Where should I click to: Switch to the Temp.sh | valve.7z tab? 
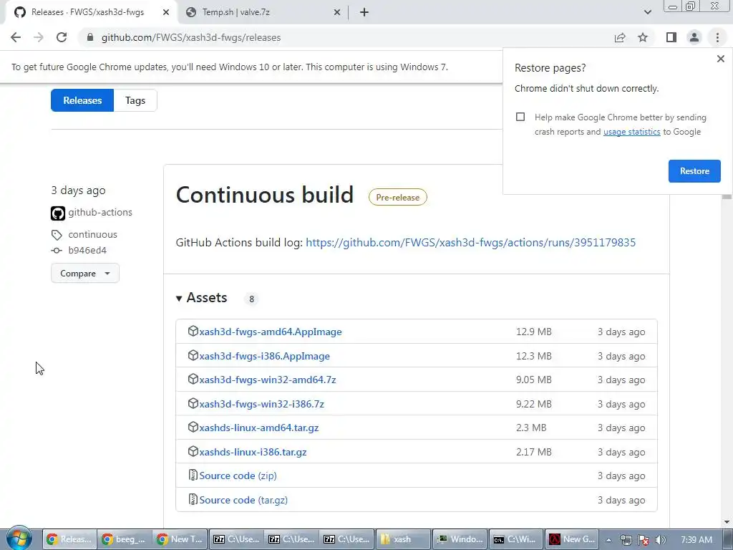[262, 12]
